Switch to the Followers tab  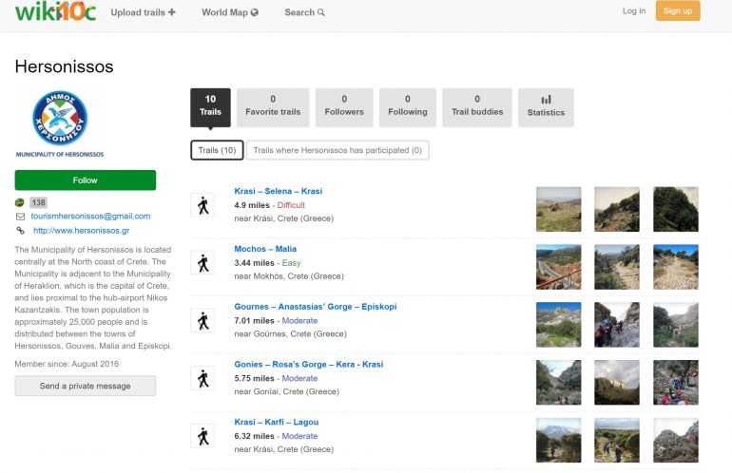(343, 107)
